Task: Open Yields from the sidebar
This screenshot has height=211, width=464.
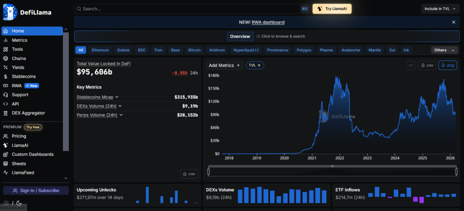Action: 18,67
